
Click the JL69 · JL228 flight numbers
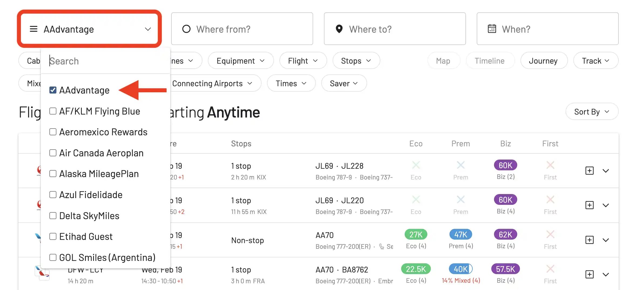[339, 166]
